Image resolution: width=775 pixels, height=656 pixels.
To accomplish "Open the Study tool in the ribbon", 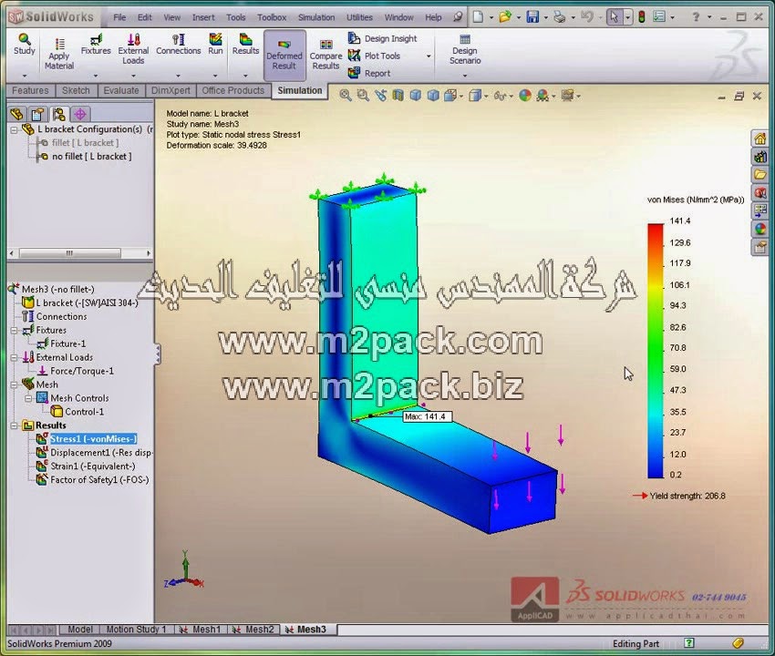I will point(25,45).
